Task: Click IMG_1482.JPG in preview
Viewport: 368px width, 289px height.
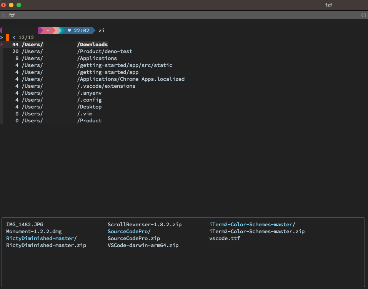Action: coord(25,225)
